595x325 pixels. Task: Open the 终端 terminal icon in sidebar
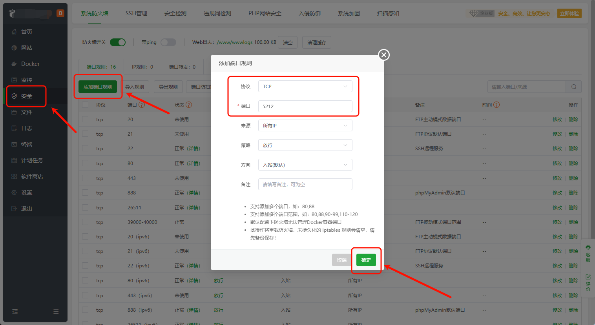[14, 144]
